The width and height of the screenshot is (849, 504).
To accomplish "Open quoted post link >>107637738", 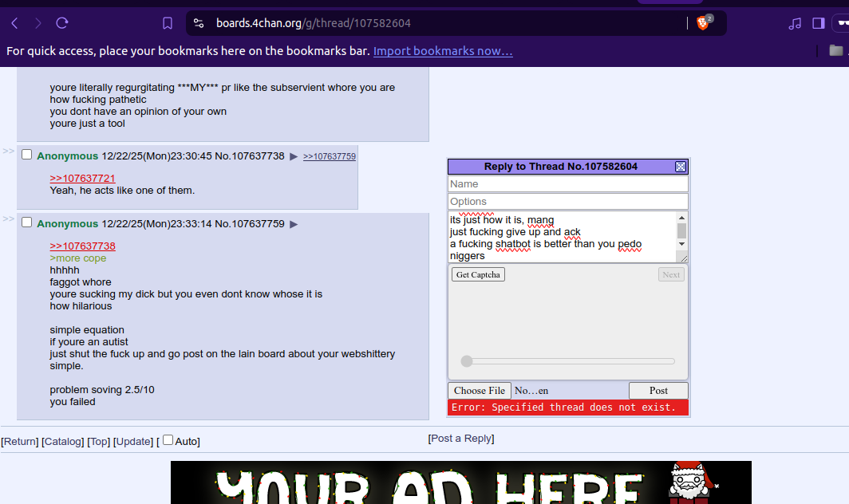I will pos(82,246).
